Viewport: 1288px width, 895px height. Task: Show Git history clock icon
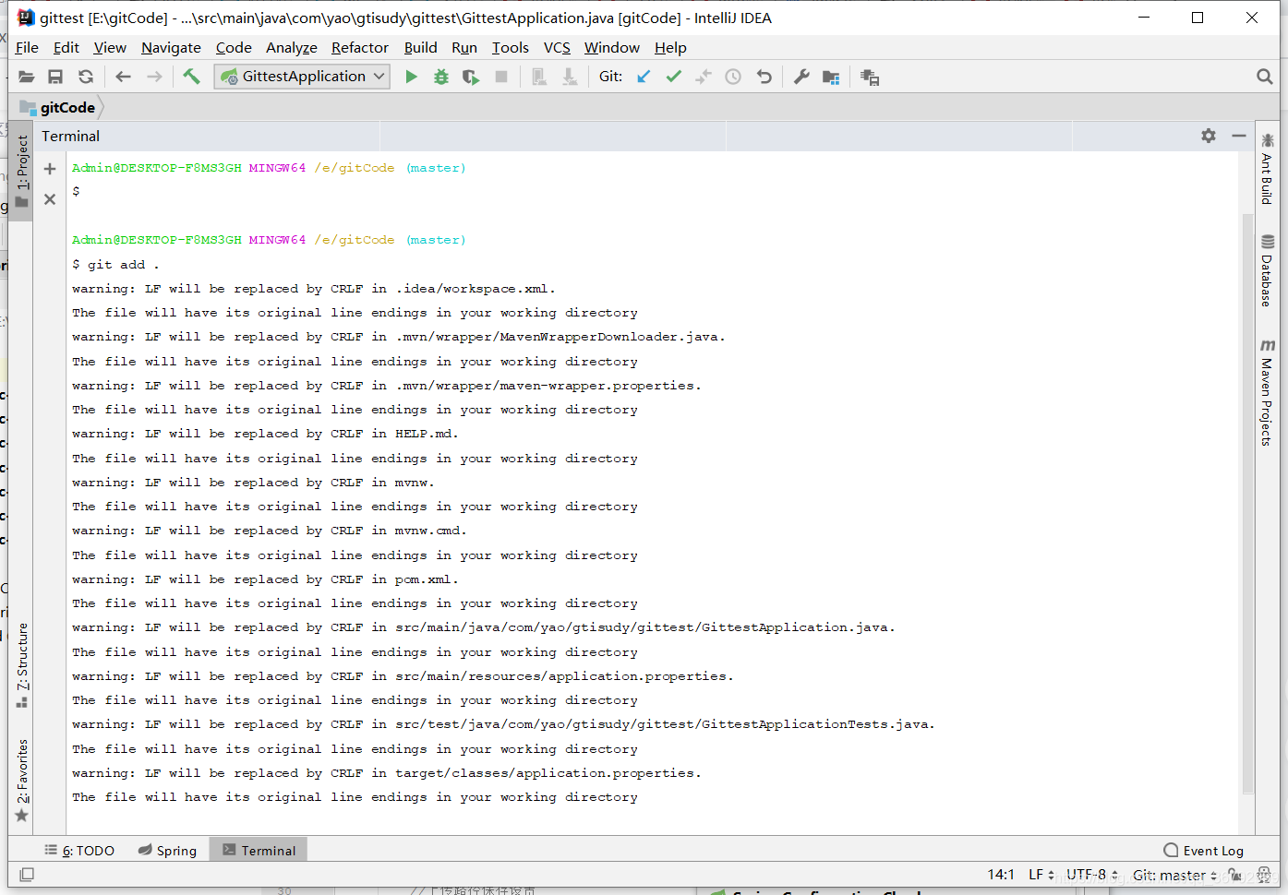coord(733,77)
